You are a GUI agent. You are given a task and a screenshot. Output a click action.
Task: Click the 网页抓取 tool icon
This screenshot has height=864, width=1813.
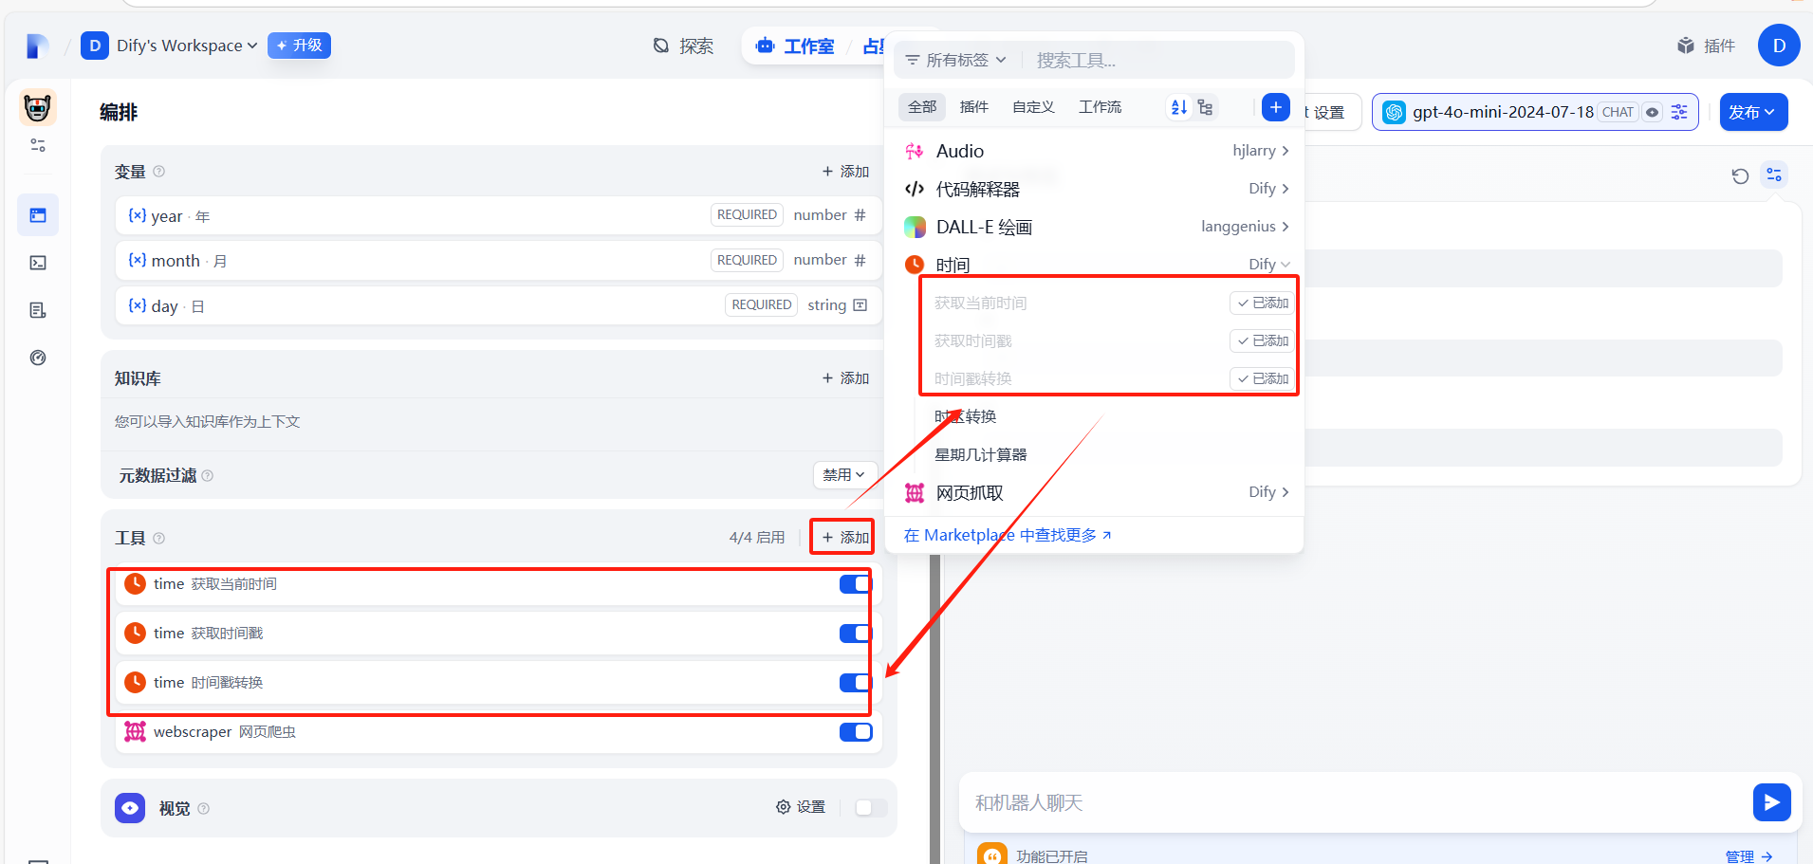[x=915, y=492]
